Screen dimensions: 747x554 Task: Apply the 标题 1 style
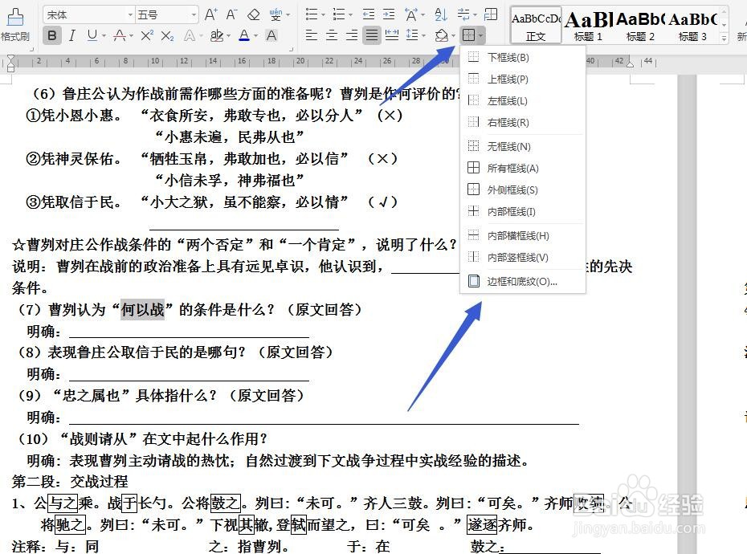click(588, 21)
